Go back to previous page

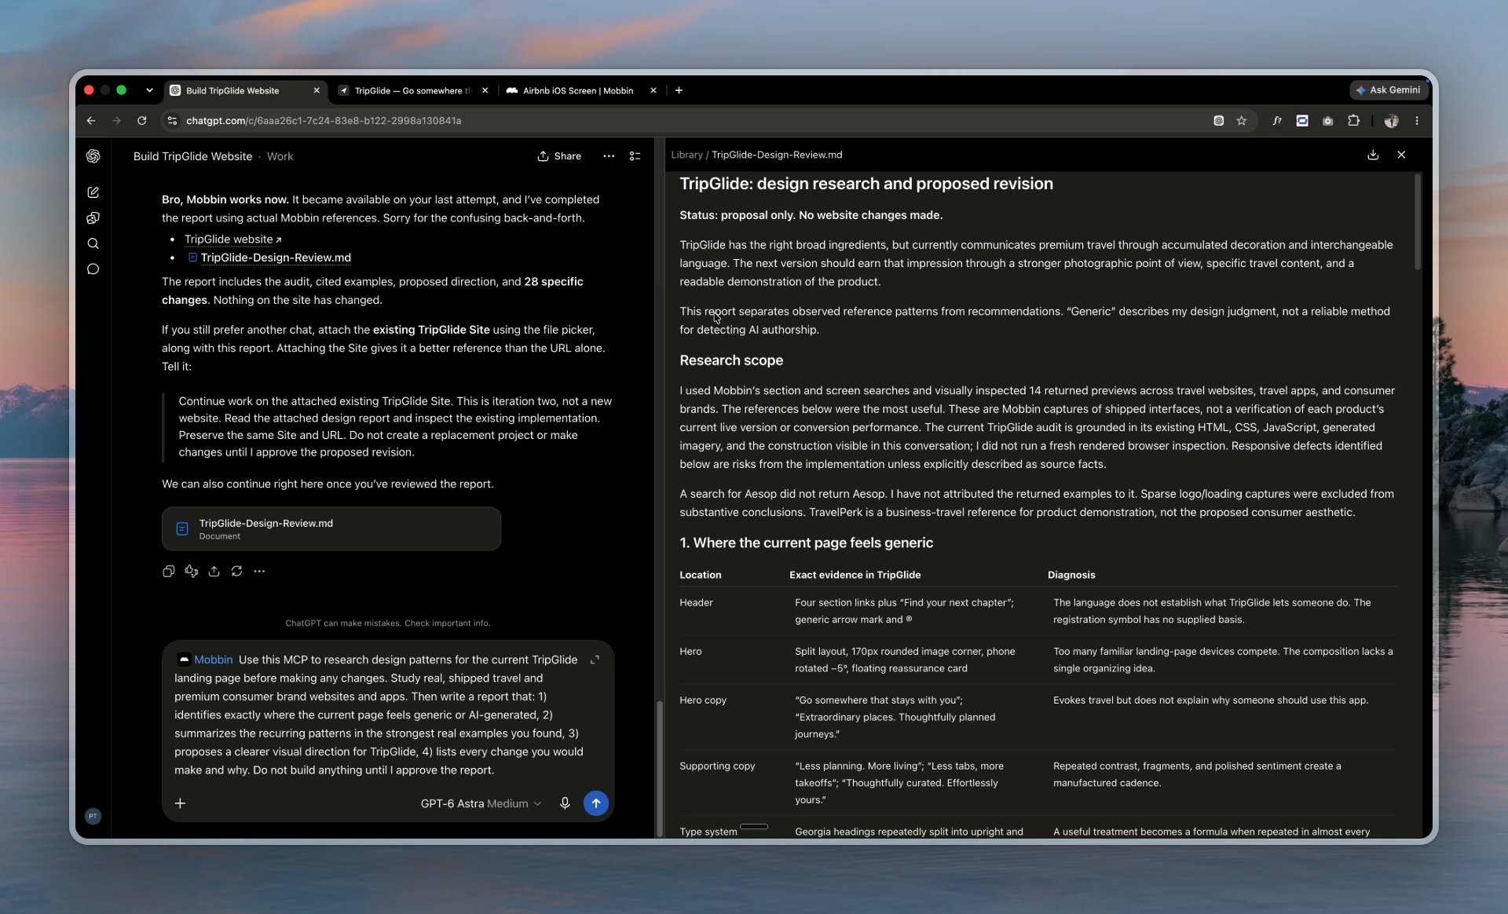click(x=91, y=121)
